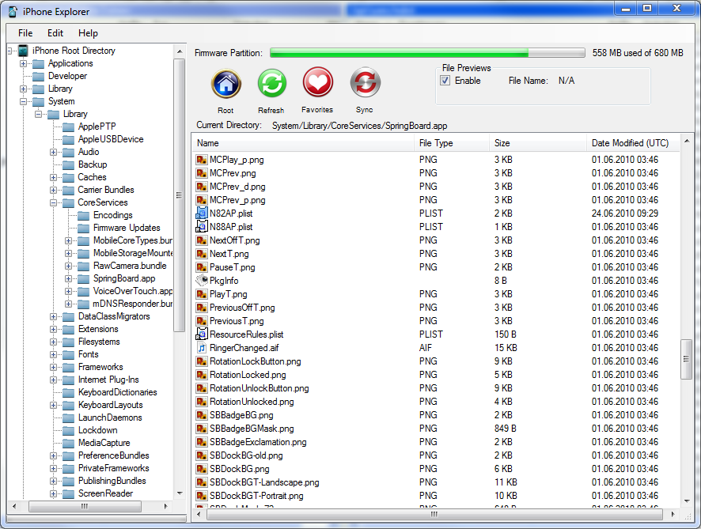Open Favorites heart icon
Viewport: 701px width, 529px height.
click(x=318, y=83)
